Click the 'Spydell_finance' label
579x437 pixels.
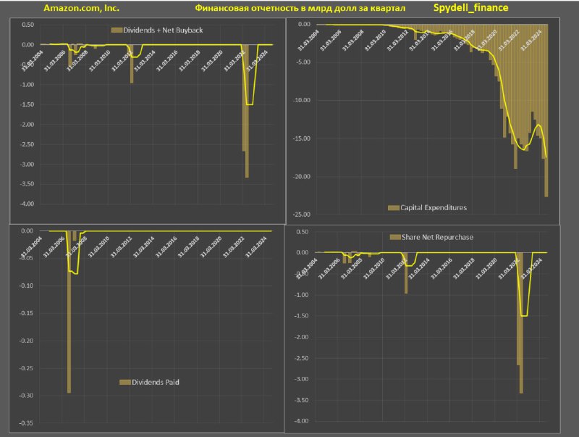pyautogui.click(x=471, y=8)
